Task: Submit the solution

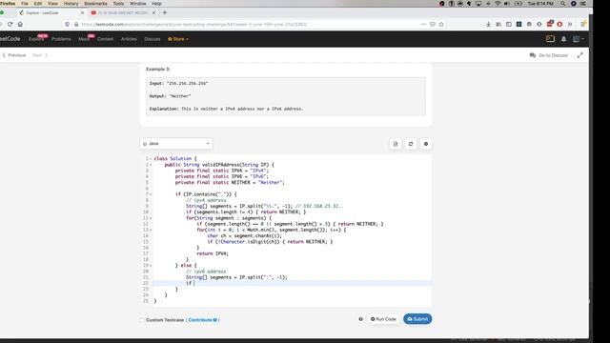Action: tap(417, 319)
